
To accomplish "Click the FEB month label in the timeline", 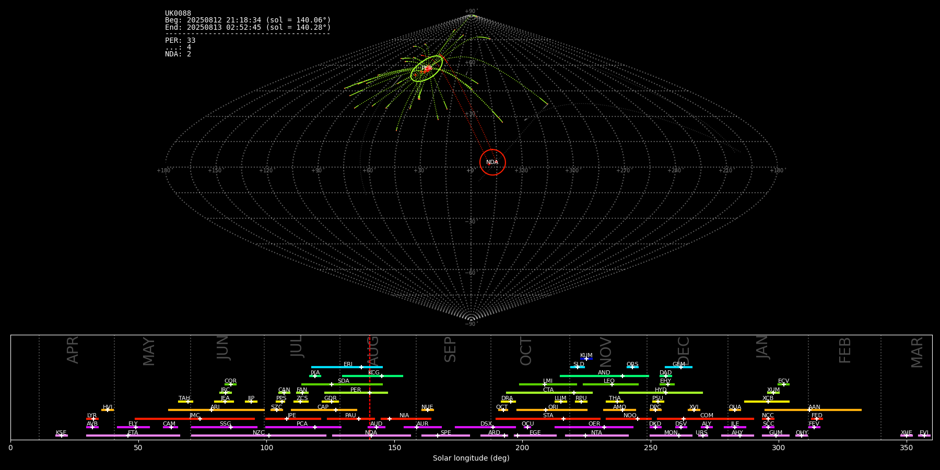I will tap(845, 350).
